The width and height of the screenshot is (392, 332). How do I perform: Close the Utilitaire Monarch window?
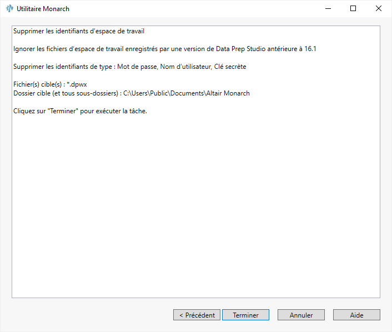[379, 8]
